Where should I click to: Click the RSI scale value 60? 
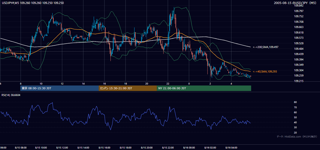[x=295, y=112]
